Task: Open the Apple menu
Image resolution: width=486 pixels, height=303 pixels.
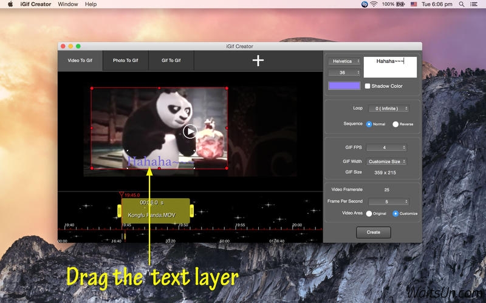Action: (x=10, y=4)
